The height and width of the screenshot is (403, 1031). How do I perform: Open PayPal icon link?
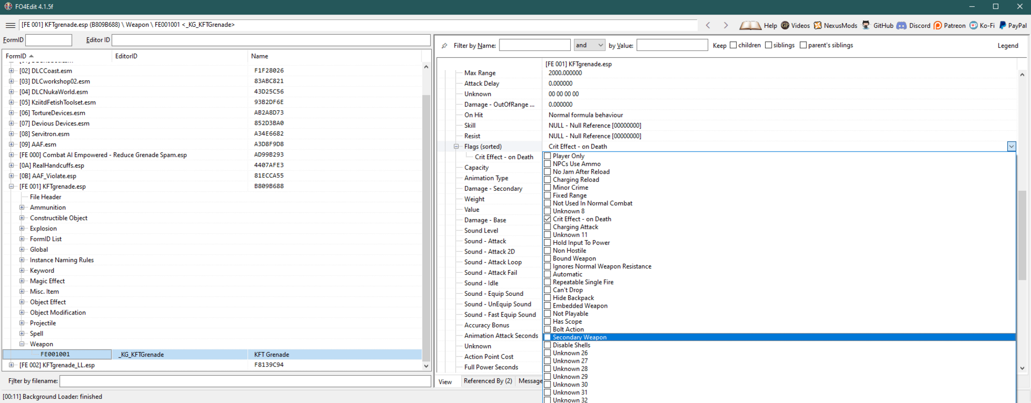tap(1003, 25)
